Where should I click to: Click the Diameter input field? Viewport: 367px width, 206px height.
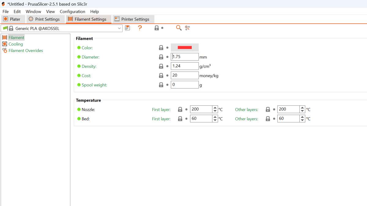point(185,57)
